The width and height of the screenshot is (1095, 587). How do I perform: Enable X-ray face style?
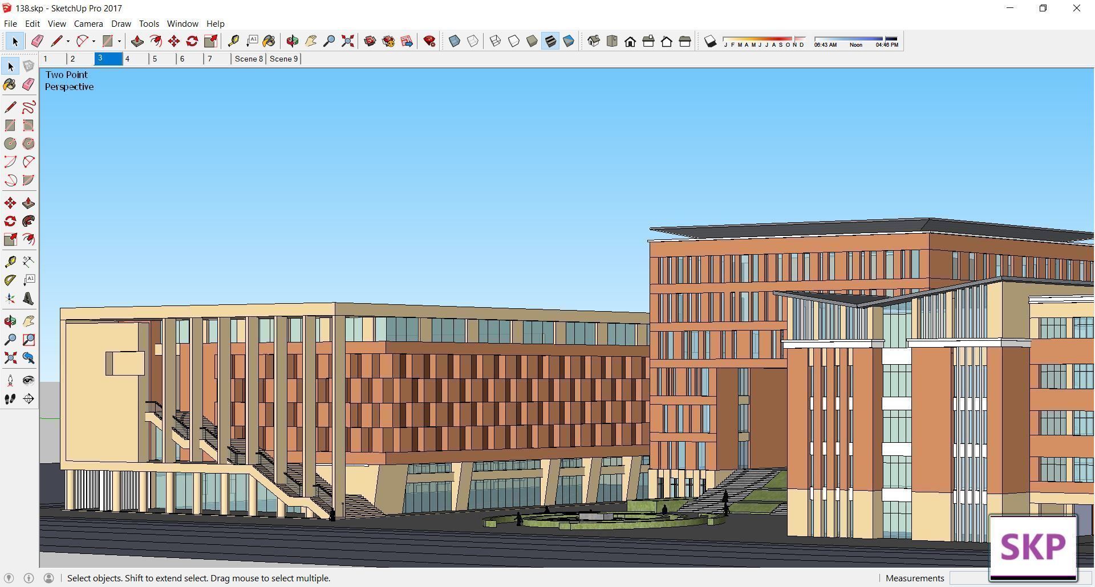coord(454,40)
